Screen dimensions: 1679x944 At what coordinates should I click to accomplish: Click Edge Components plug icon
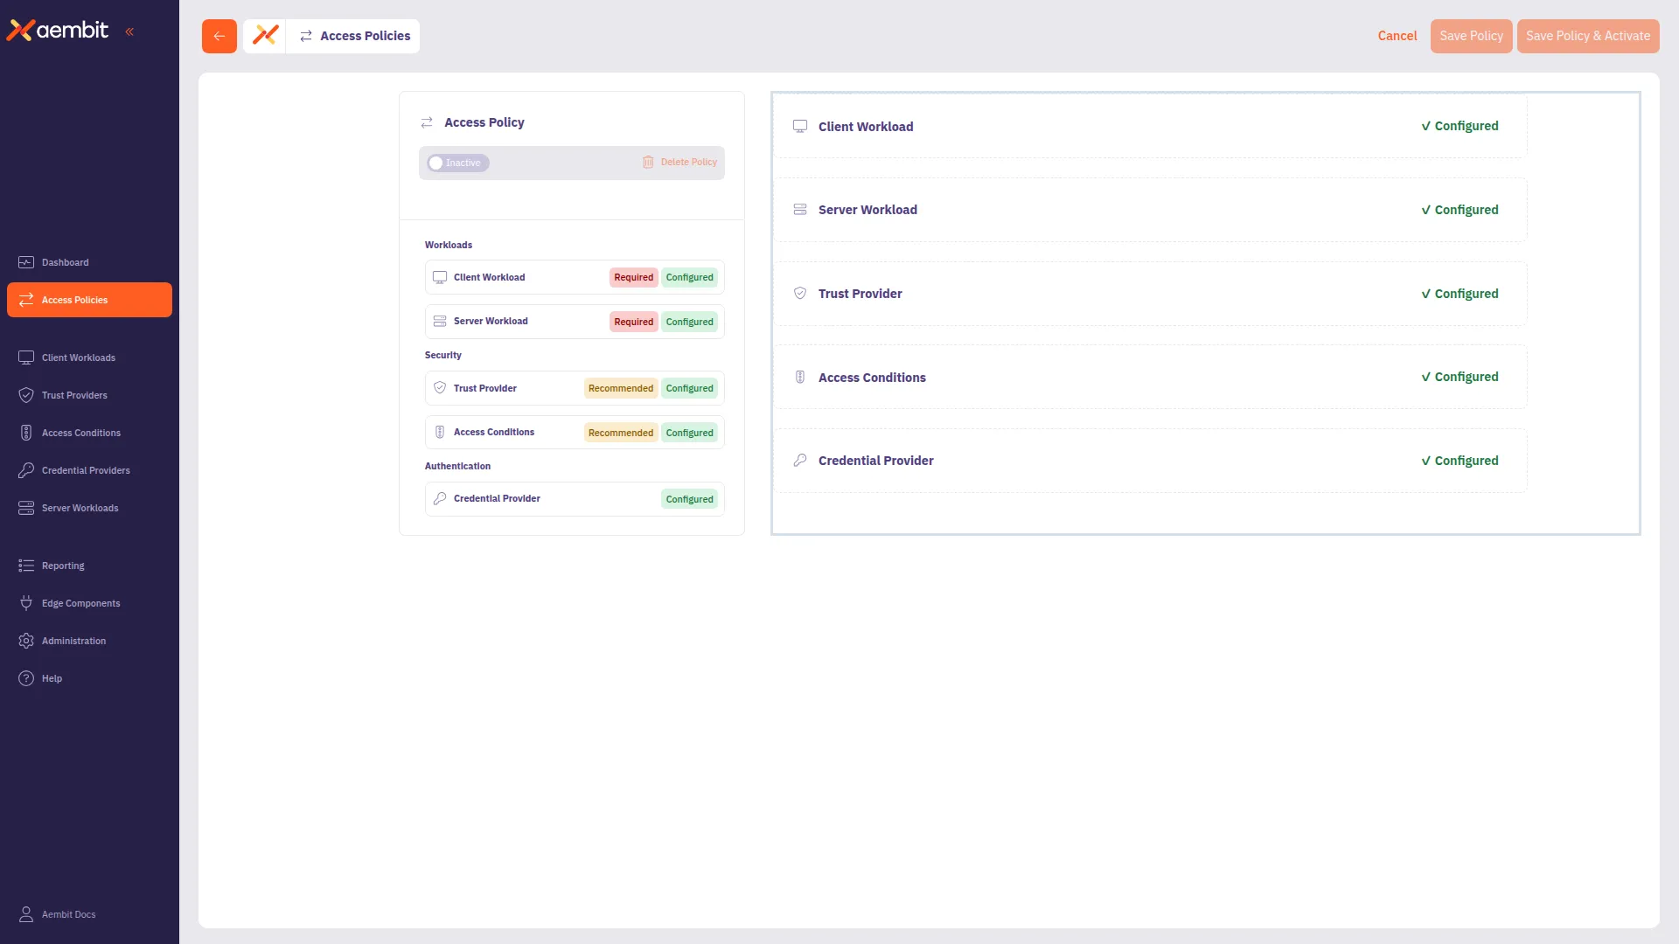pyautogui.click(x=26, y=603)
